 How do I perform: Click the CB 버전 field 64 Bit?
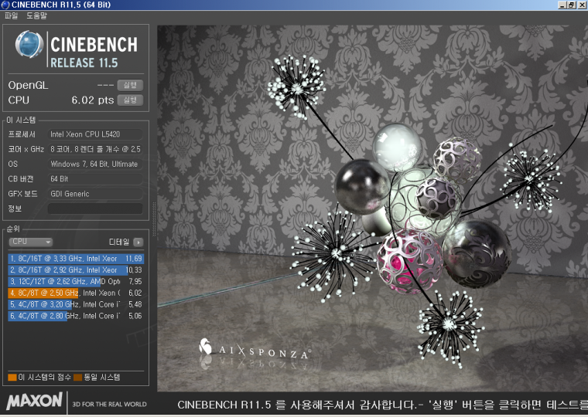95,179
